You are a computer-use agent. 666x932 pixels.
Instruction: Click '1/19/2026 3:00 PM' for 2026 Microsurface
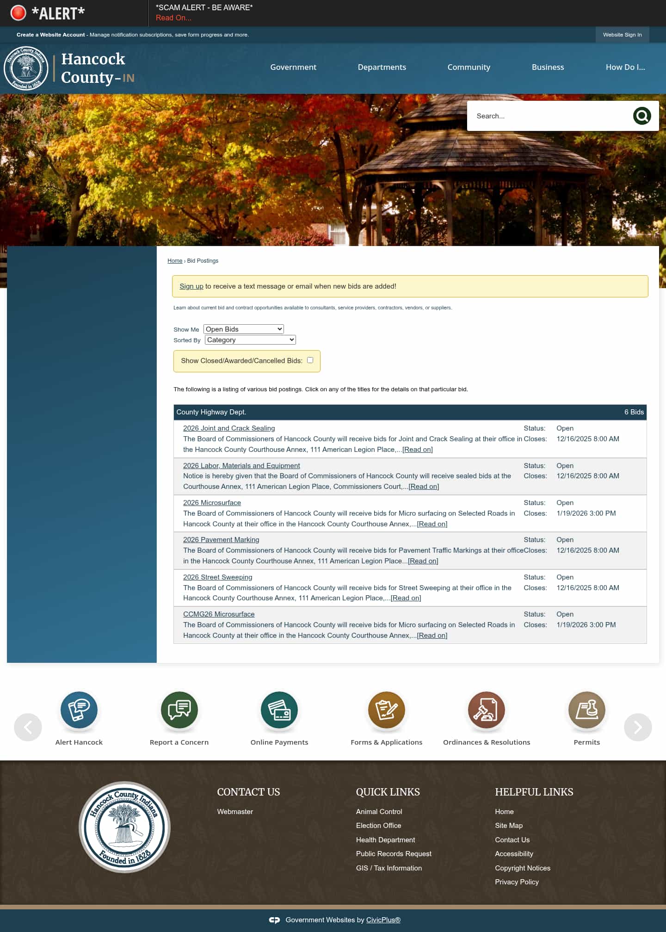[586, 513]
